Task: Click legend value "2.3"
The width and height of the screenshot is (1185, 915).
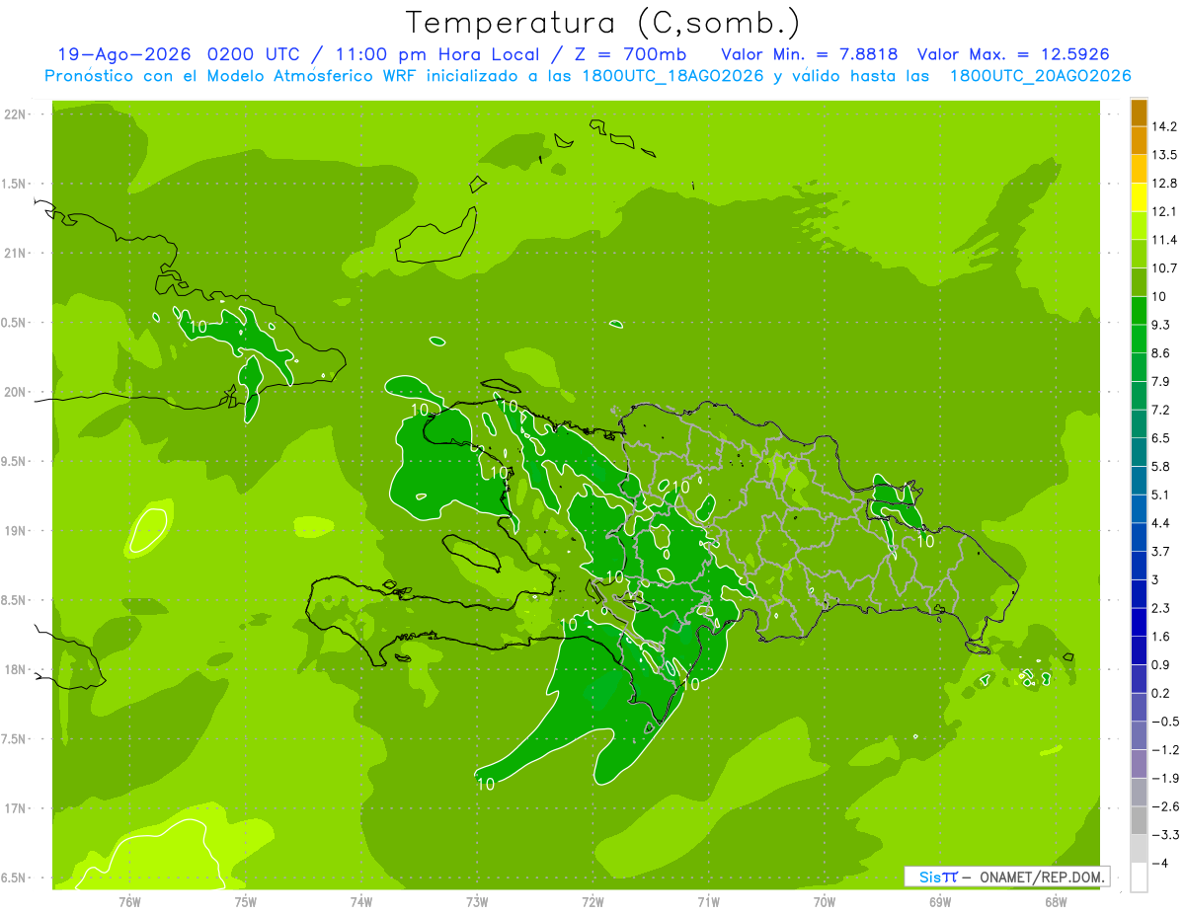Action: point(1160,608)
